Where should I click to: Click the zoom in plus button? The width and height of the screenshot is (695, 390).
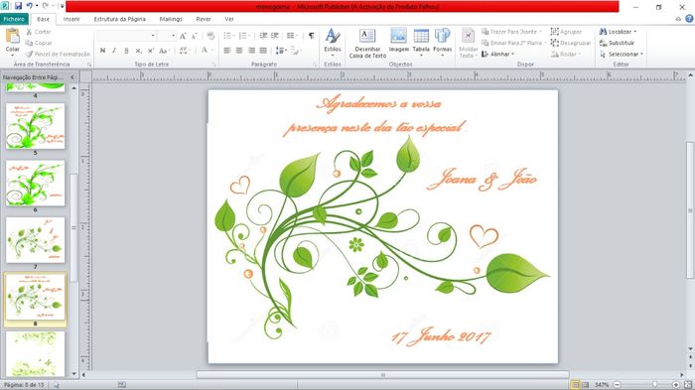[676, 385]
